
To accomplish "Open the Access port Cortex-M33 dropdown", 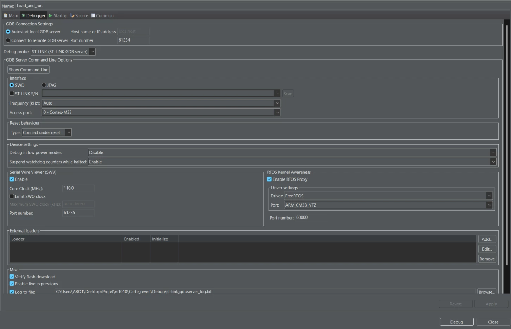I will [161, 112].
